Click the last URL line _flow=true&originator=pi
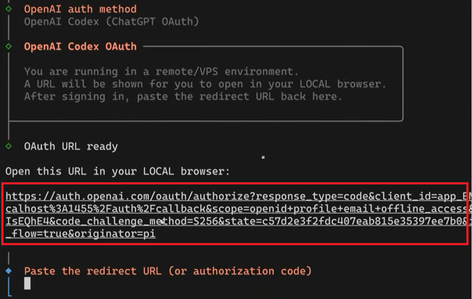The width and height of the screenshot is (472, 299). point(80,233)
